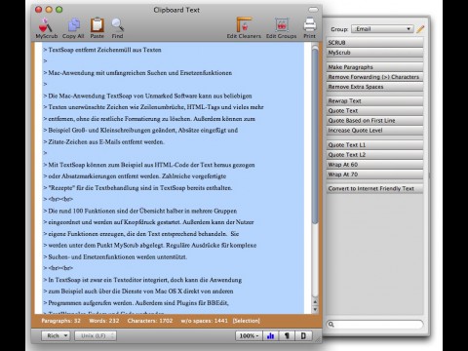Click the scroll up arrow of the text area
468x351 pixels.
coord(315,302)
